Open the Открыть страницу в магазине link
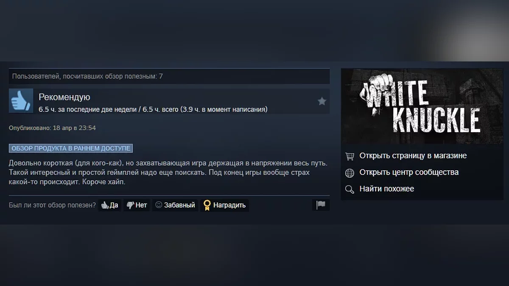509x286 pixels. 413,155
